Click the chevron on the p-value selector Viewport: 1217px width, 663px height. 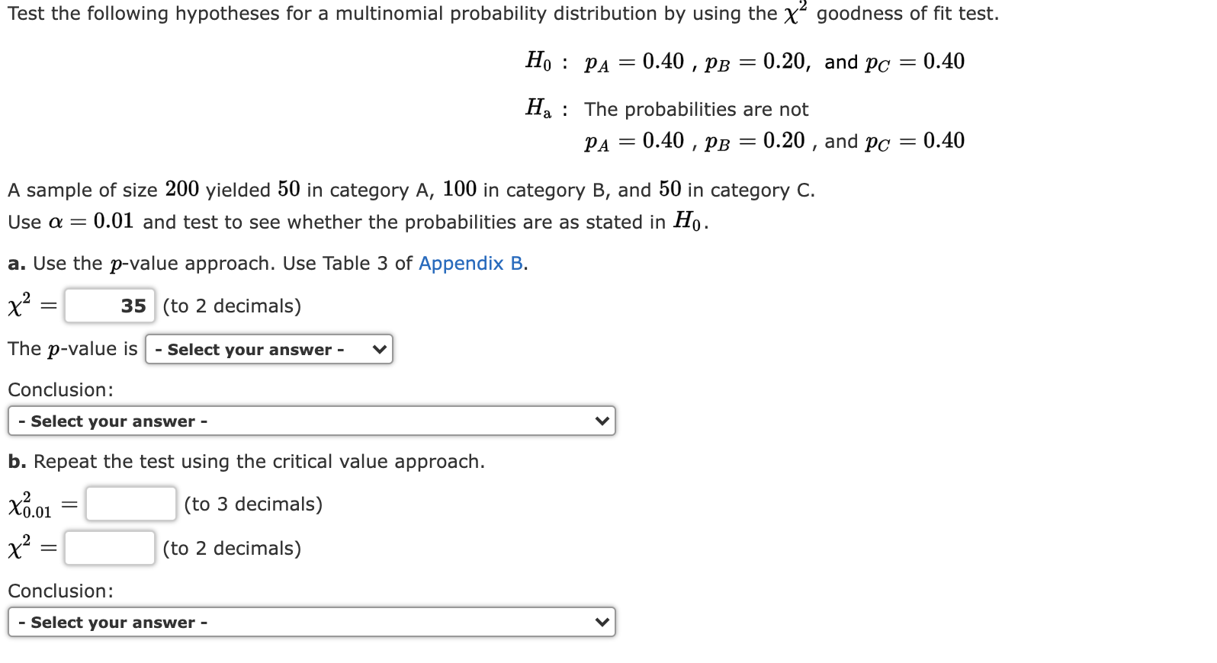coord(379,349)
